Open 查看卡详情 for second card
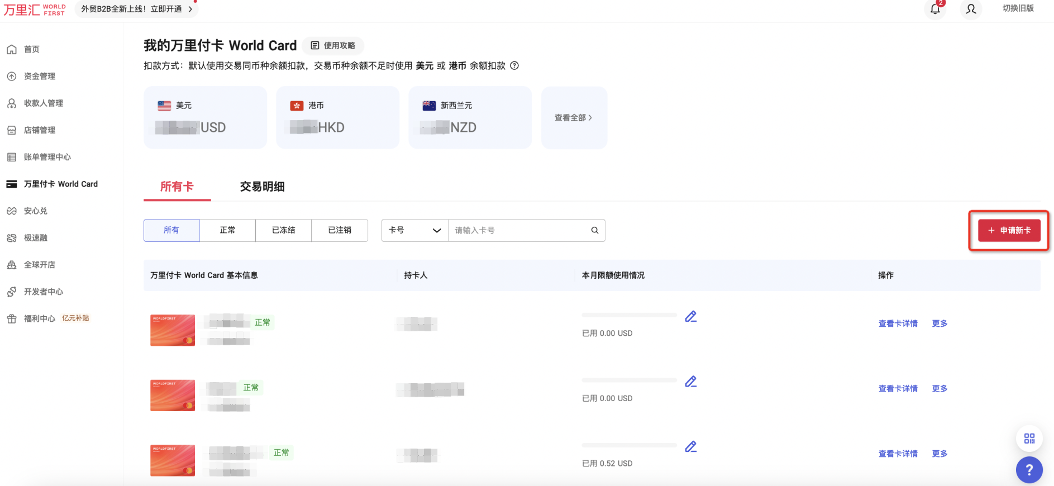The image size is (1054, 486). [898, 389]
